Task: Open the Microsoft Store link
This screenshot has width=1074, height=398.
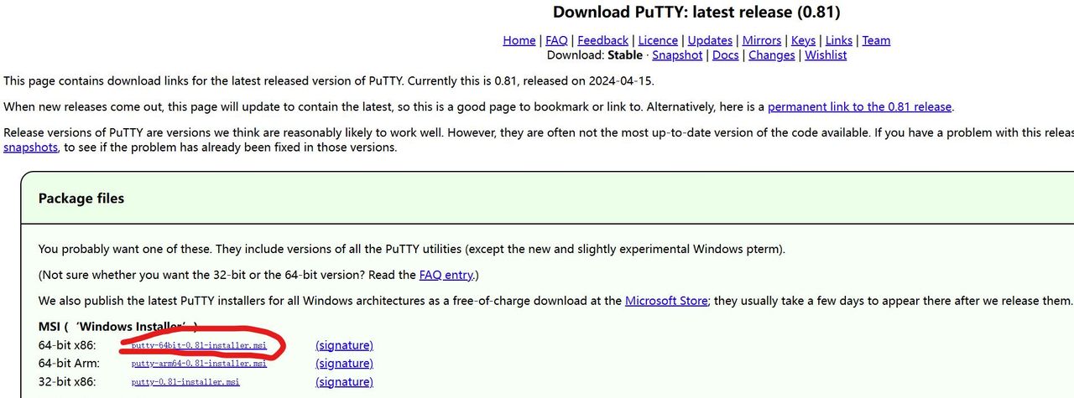Action: click(666, 301)
